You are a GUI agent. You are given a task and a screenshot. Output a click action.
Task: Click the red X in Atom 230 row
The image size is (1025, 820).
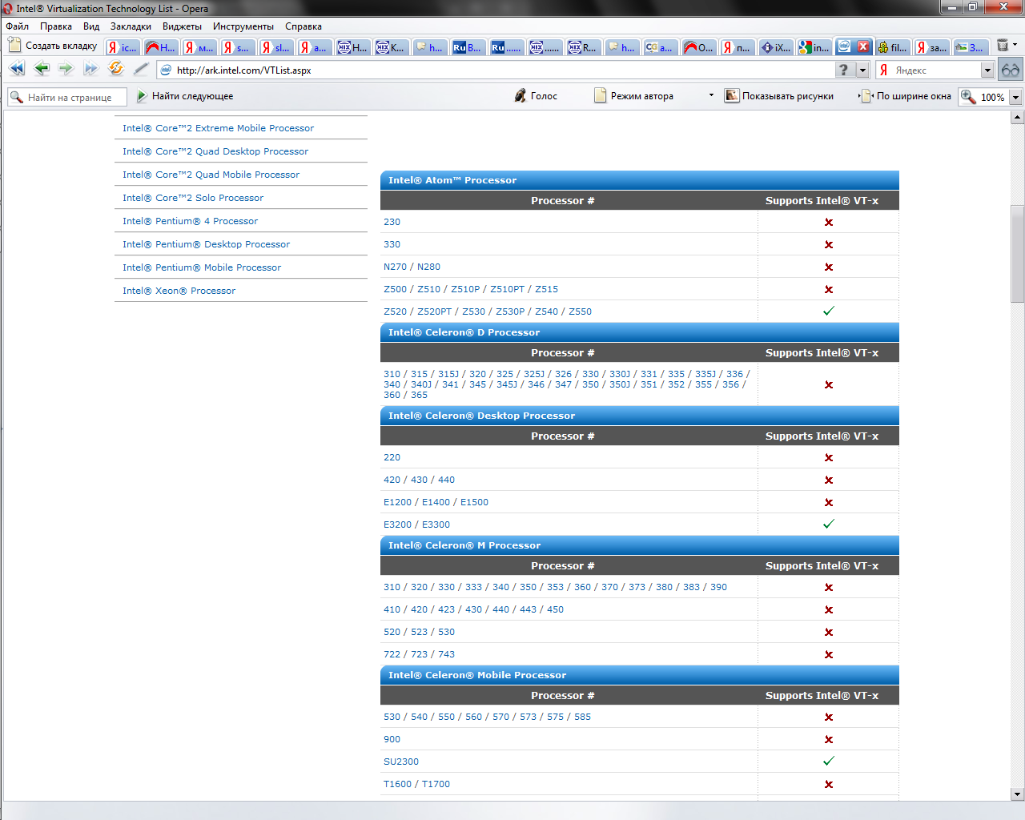pyautogui.click(x=829, y=222)
